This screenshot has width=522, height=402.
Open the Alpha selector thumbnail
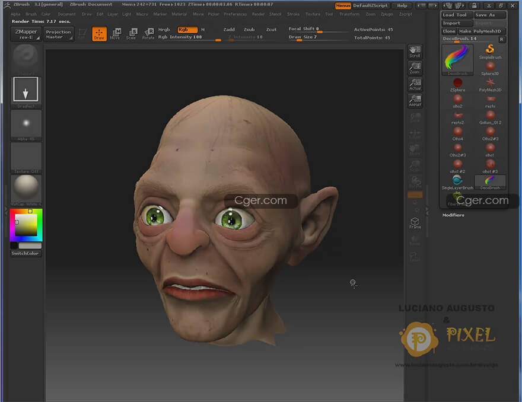[x=26, y=125]
